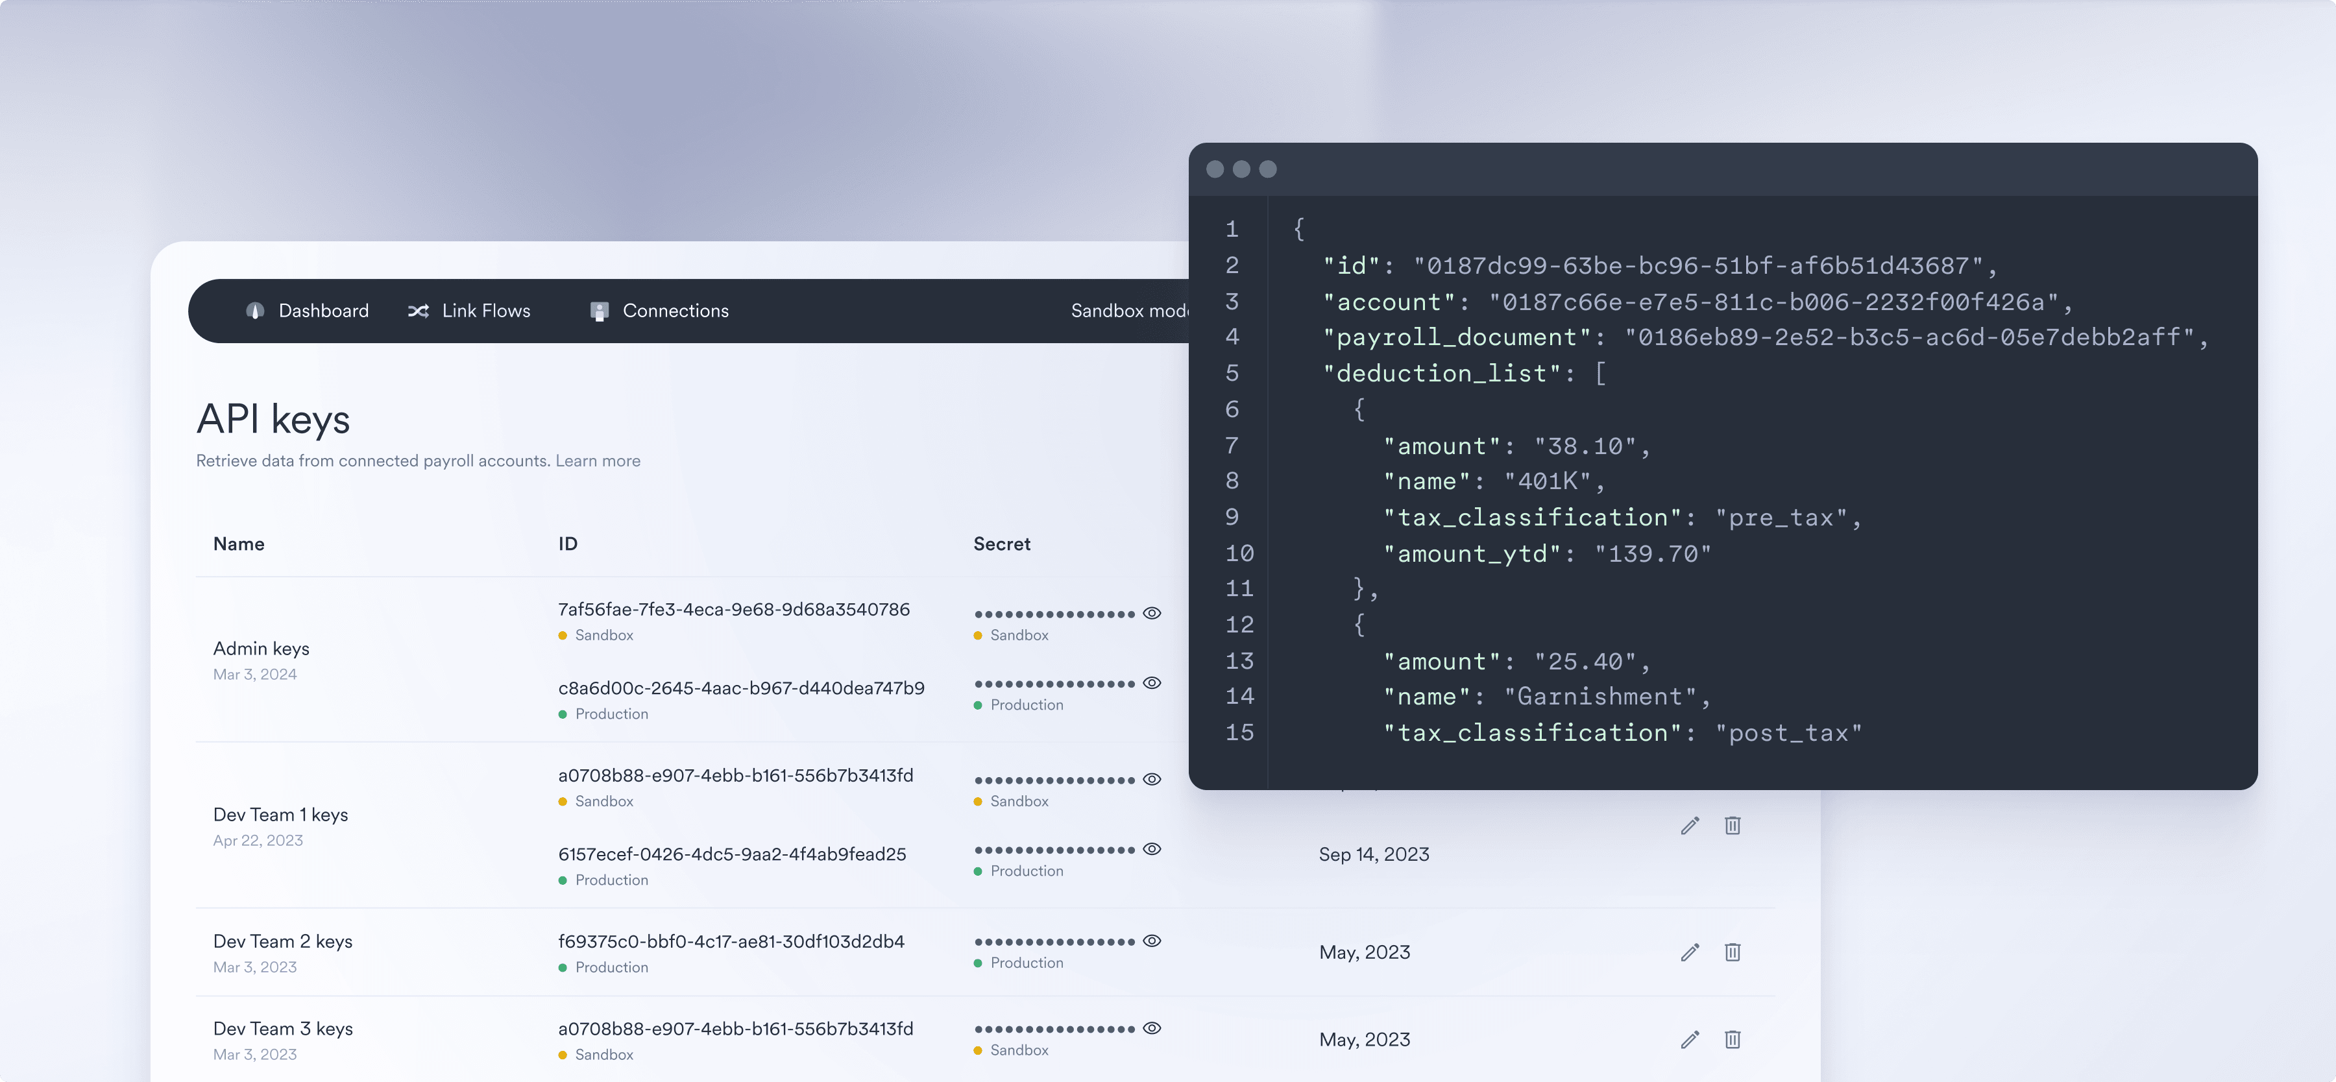Click the deduction_list line in code window
Image resolution: width=2336 pixels, height=1082 pixels.
(1465, 374)
